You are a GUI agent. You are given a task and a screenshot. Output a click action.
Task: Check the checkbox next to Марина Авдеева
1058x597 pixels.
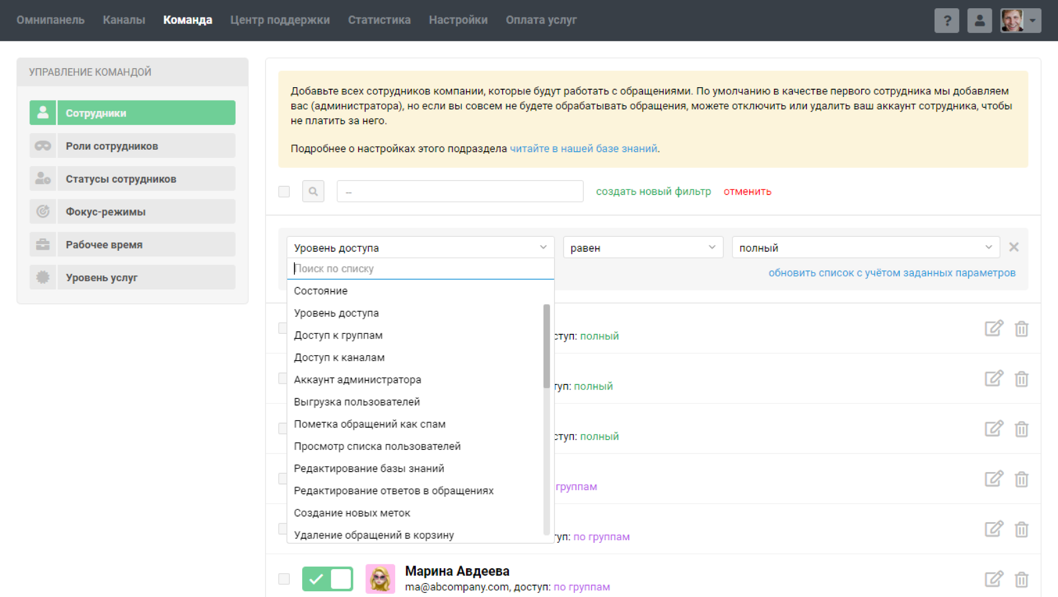click(x=284, y=579)
